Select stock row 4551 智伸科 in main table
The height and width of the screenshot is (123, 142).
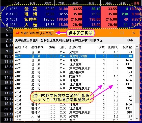click(x=71, y=19)
